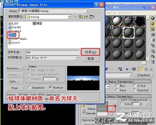The image size is (156, 125).
Task: Click the Show Map in Viewport cube icon
Action: [134, 69]
